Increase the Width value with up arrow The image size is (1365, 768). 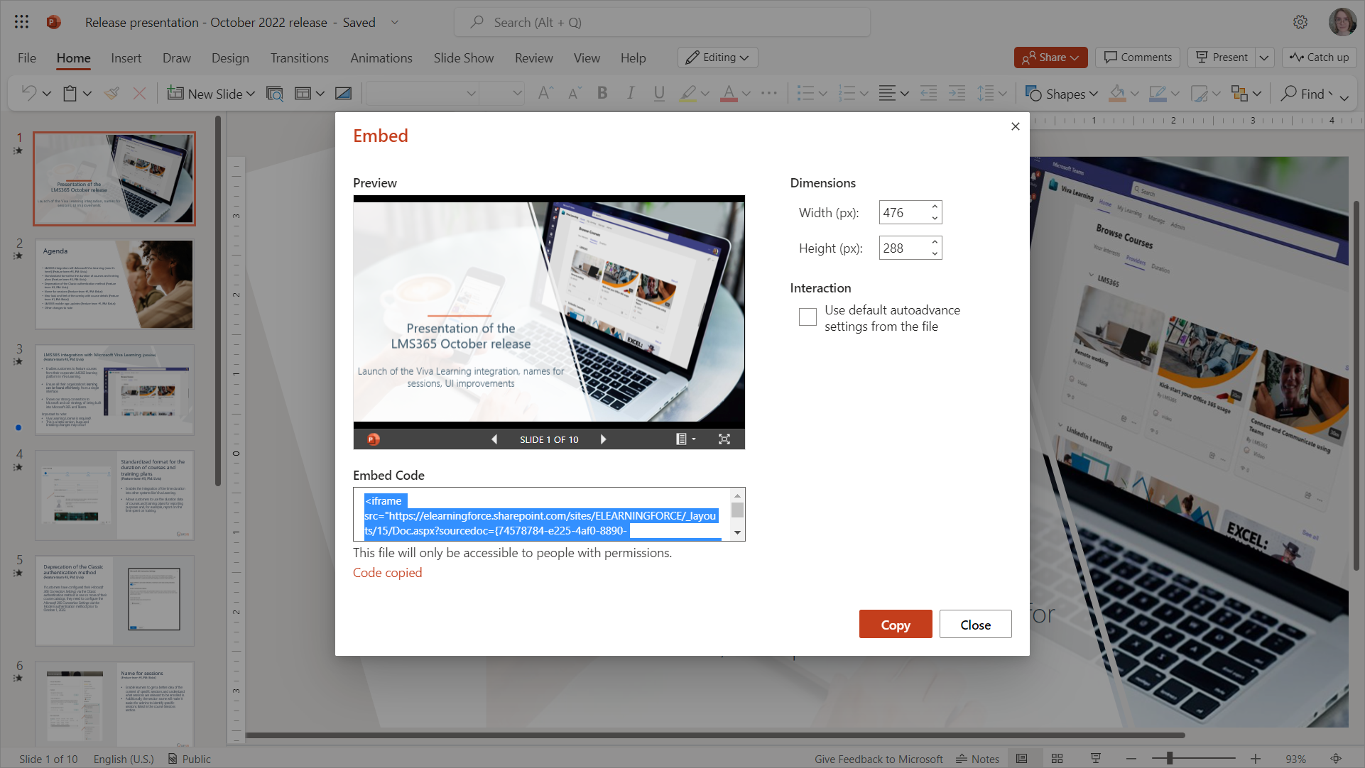(935, 207)
